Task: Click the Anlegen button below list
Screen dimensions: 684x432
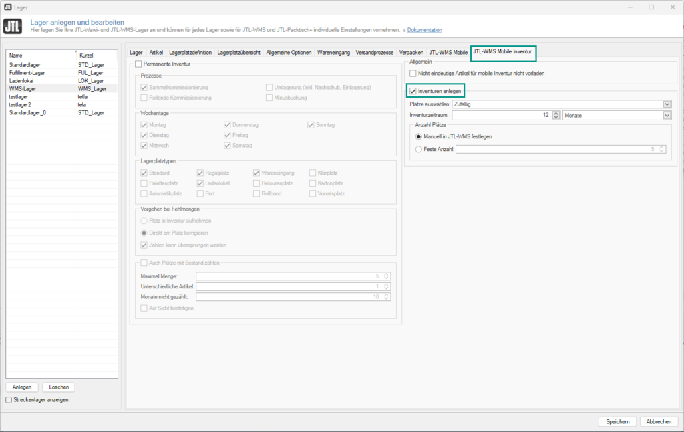Action: 21,387
